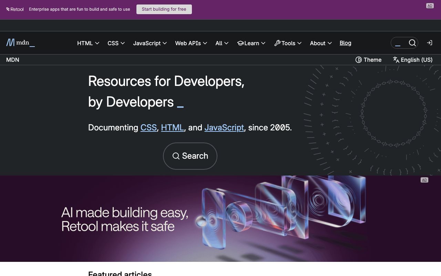Click the graduation cap Learn icon

point(240,43)
